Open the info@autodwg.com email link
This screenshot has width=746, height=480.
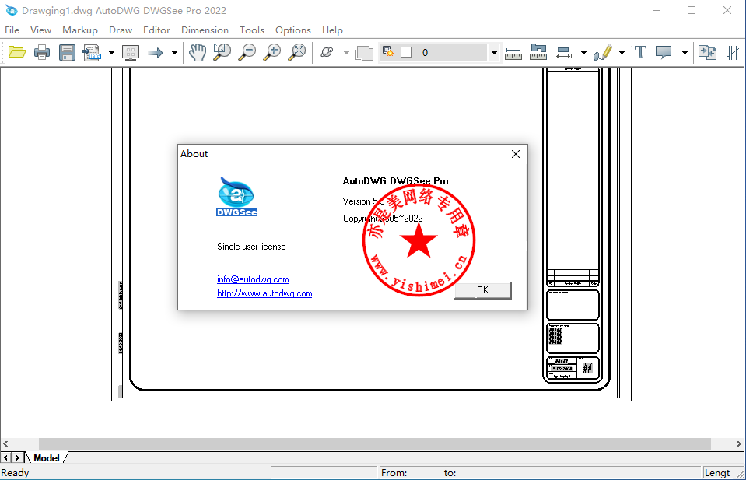[x=253, y=279]
